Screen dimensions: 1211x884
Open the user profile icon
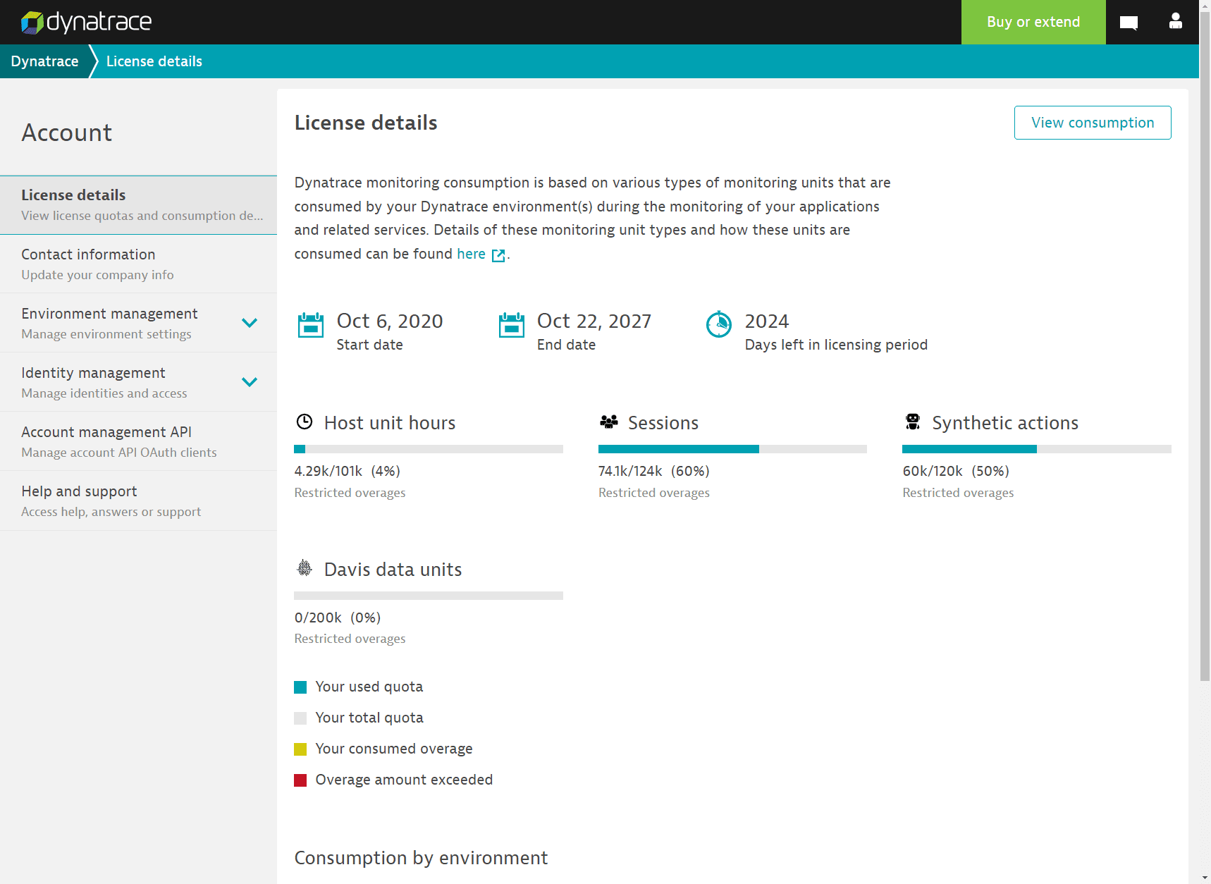pos(1175,21)
